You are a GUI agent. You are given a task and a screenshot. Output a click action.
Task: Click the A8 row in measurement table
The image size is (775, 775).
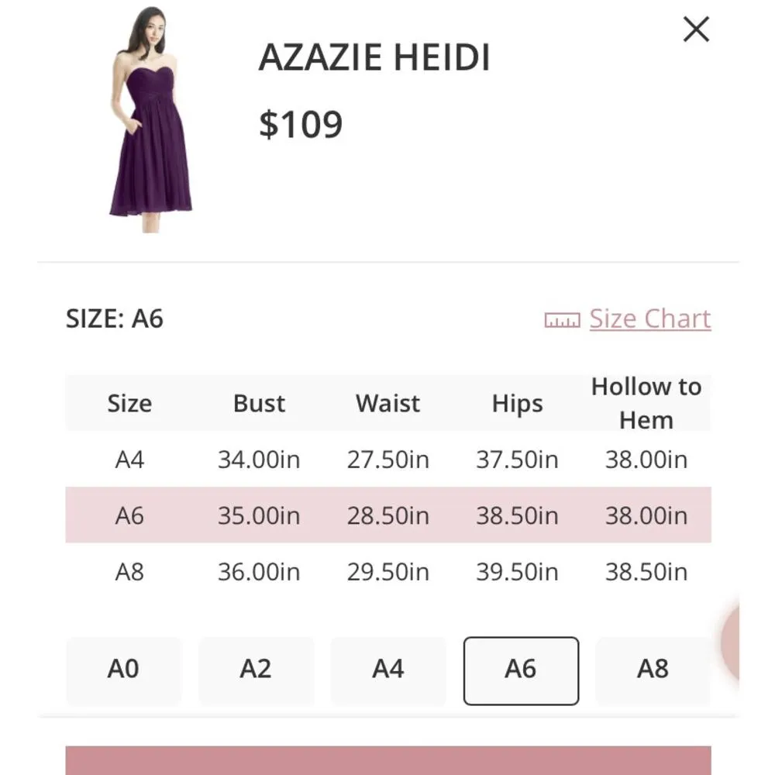(x=387, y=572)
